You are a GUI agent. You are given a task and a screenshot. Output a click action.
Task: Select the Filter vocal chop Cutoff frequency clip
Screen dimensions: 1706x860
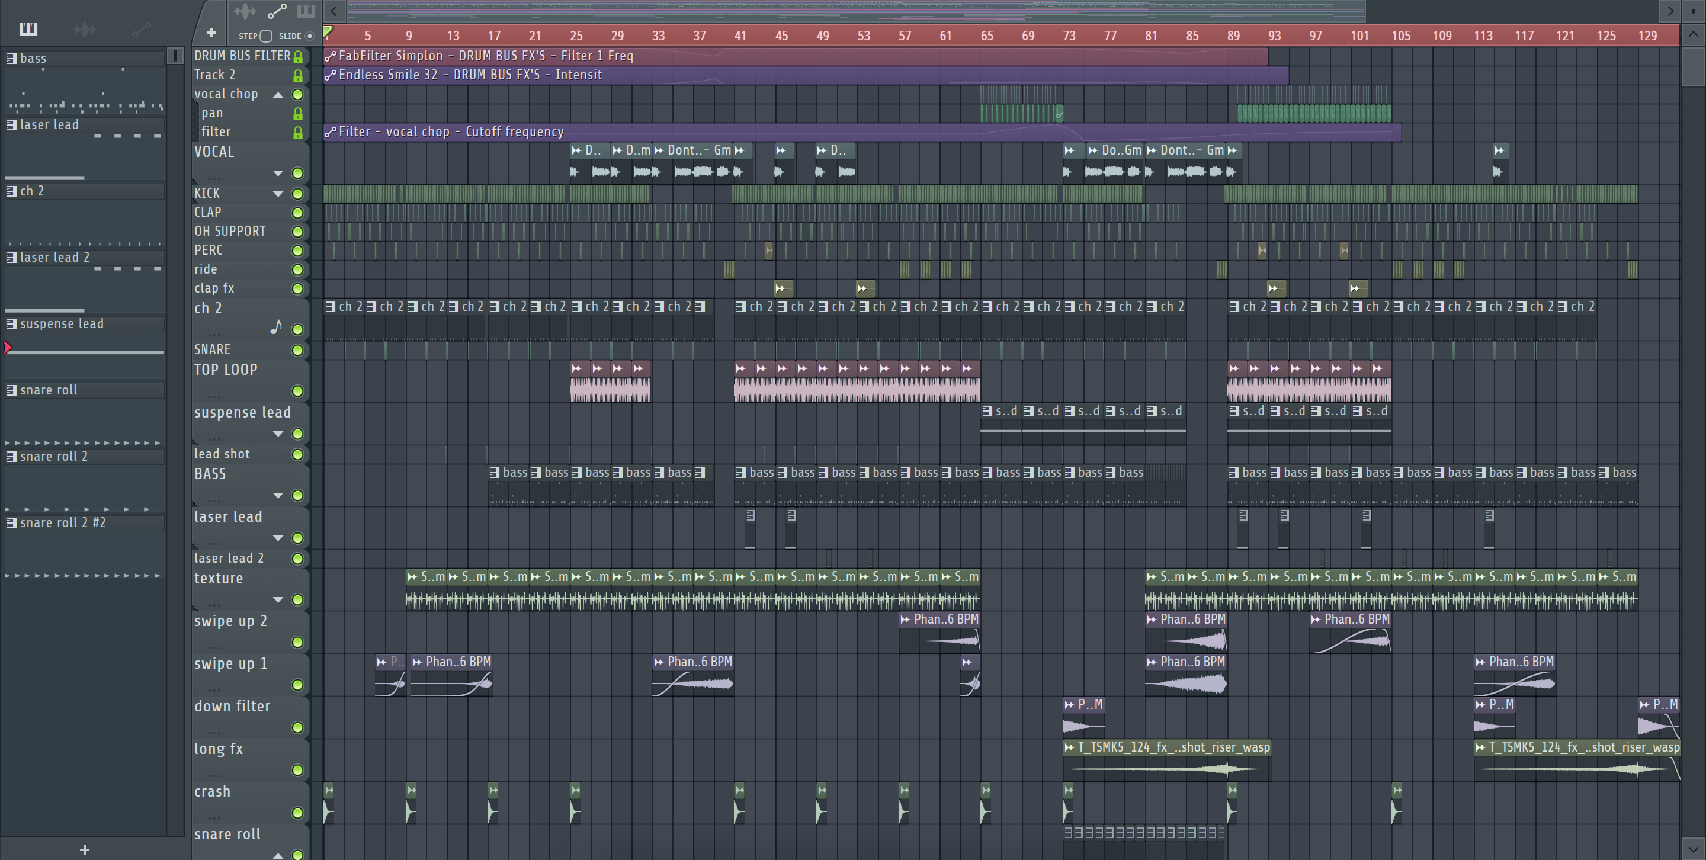pos(862,131)
